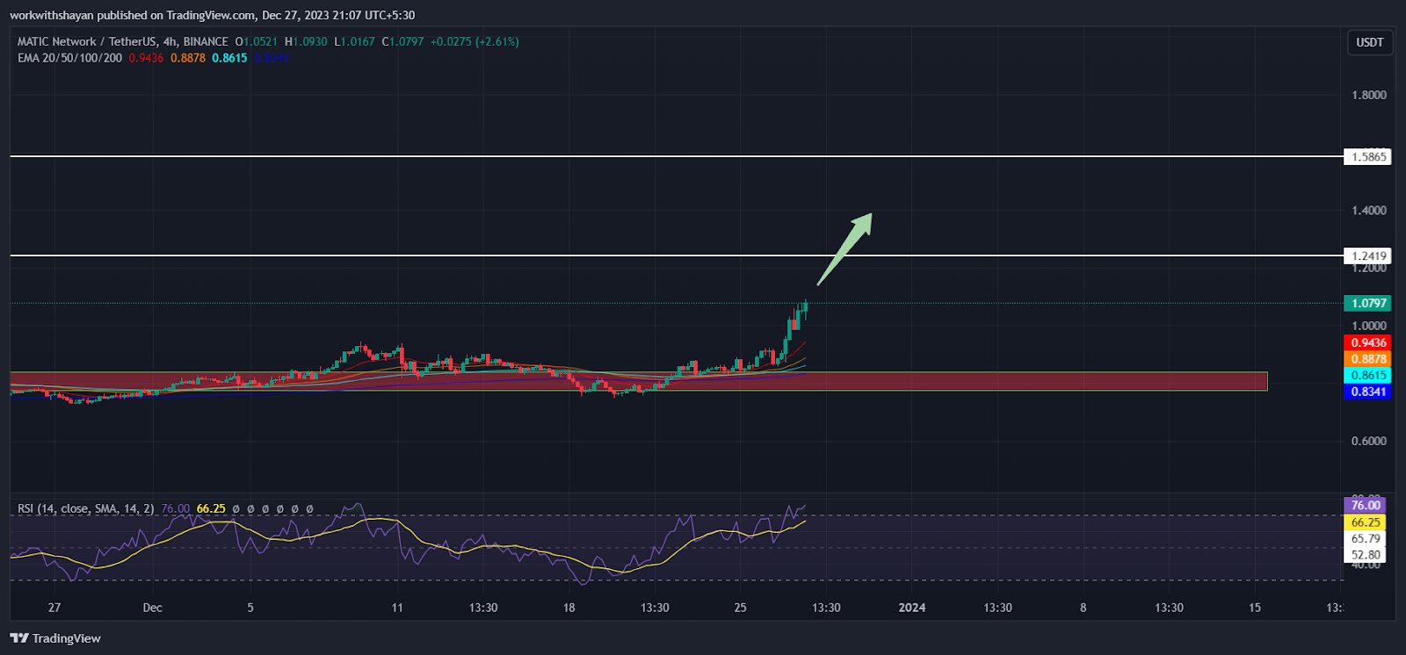Click the 1.4000 price axis label
This screenshot has height=655, width=1406.
point(1369,211)
